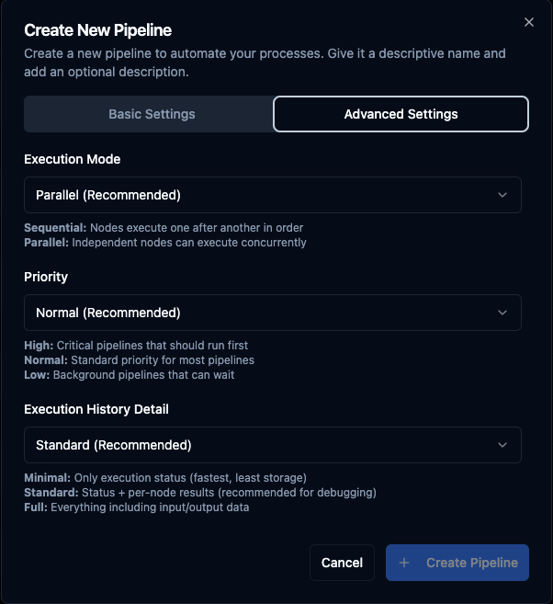Click the chevron arrow in Priority field
553x604 pixels.
(502, 313)
